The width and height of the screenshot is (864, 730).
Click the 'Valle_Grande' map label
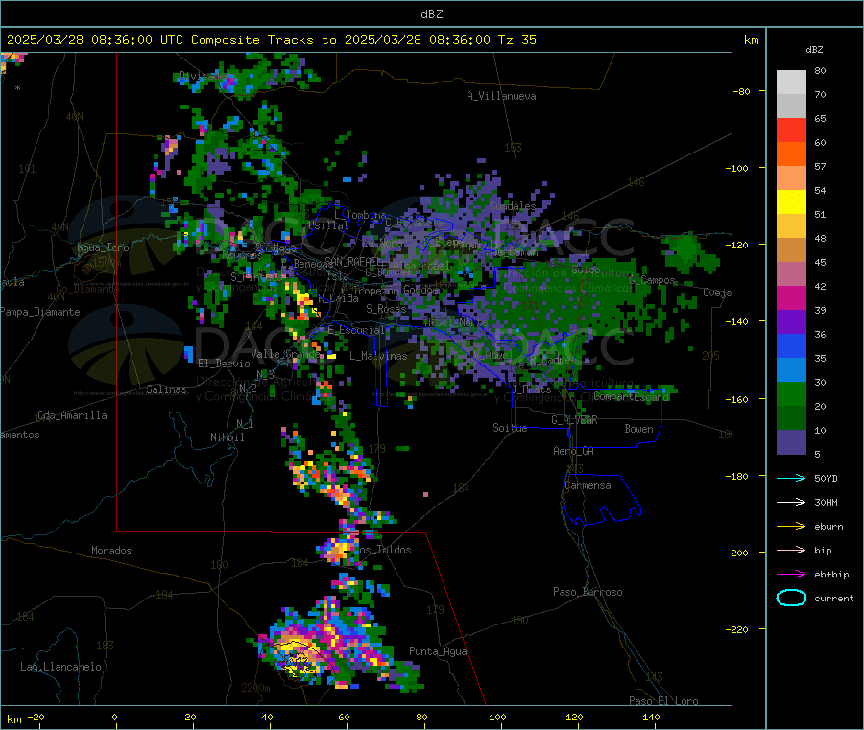[285, 354]
